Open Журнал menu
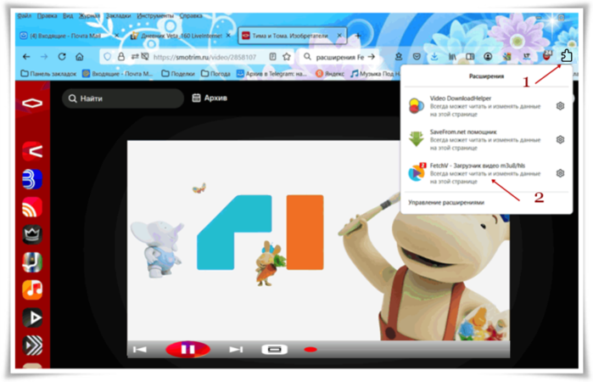This screenshot has width=593, height=382. 89,16
